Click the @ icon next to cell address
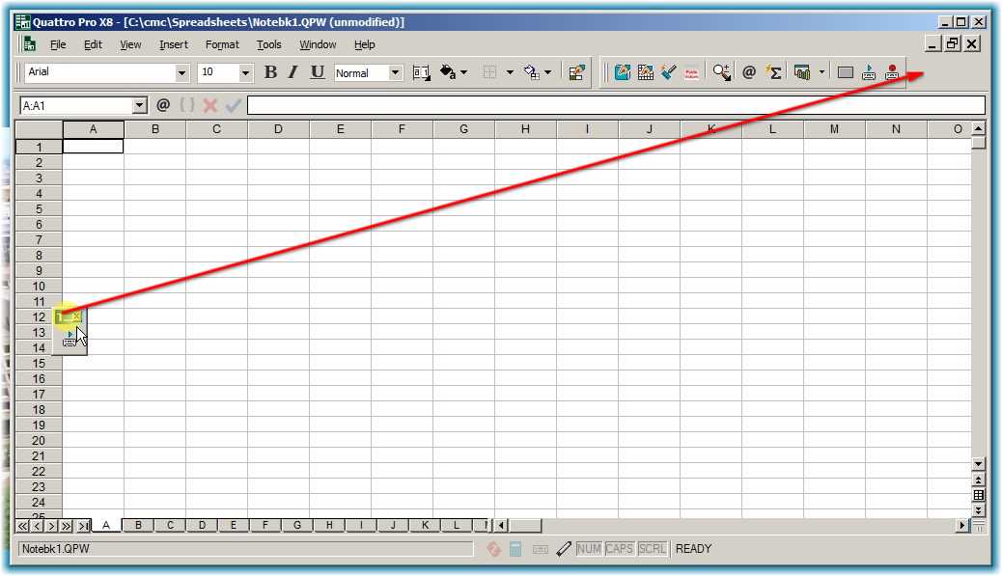Screen dimensions: 1002x576 [162, 105]
